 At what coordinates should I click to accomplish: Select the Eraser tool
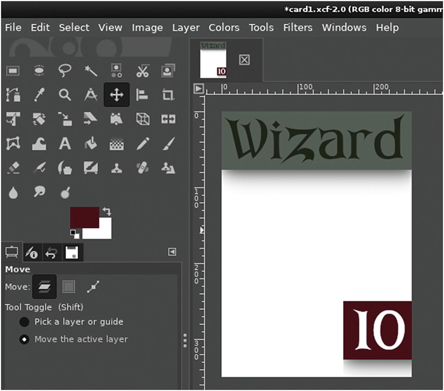(13, 168)
